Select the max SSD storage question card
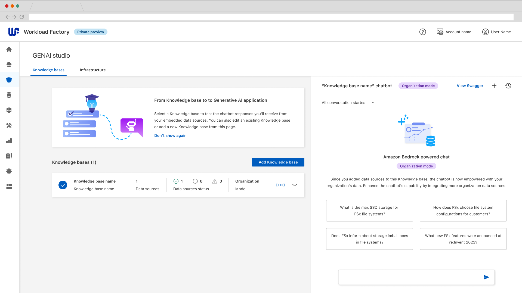The image size is (522, 293). [x=369, y=211]
